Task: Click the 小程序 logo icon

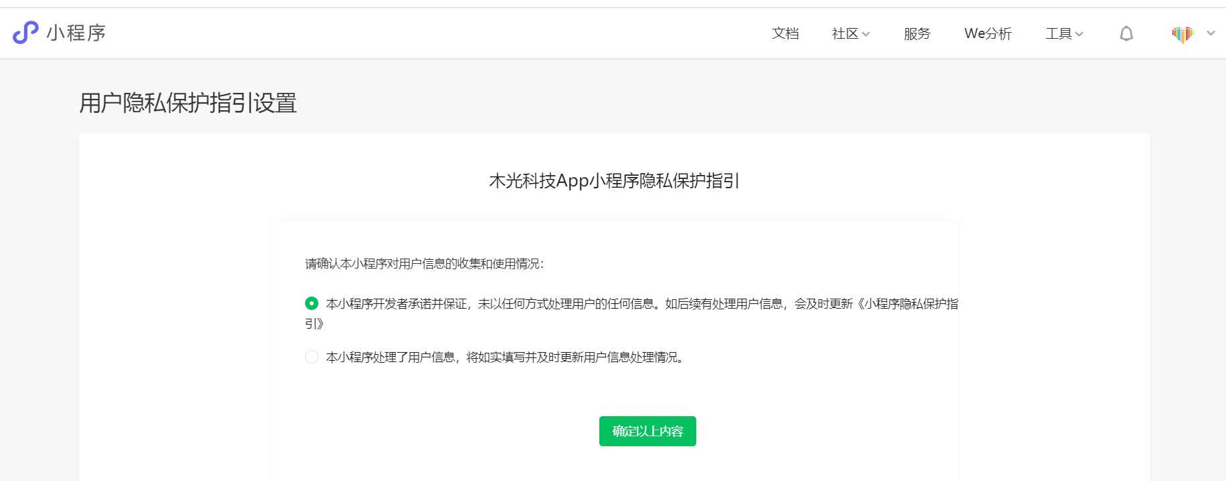Action: pyautogui.click(x=25, y=32)
